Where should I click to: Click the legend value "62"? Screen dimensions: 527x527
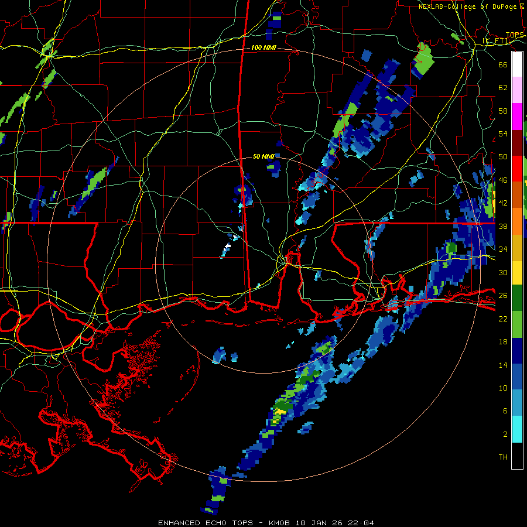click(503, 87)
